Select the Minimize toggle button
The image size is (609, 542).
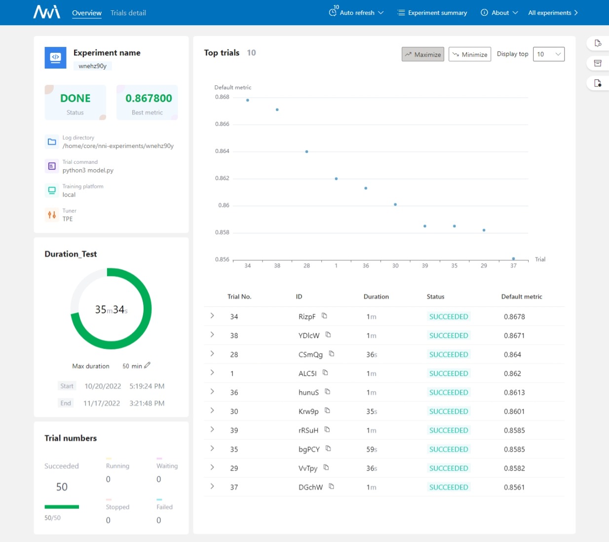pos(470,54)
